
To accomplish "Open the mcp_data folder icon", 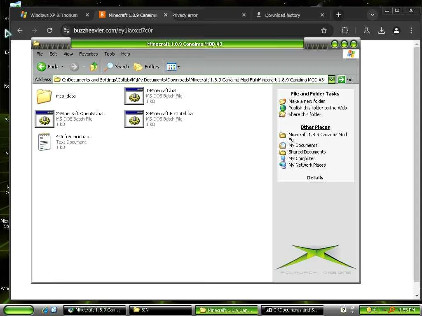I will coord(44,96).
